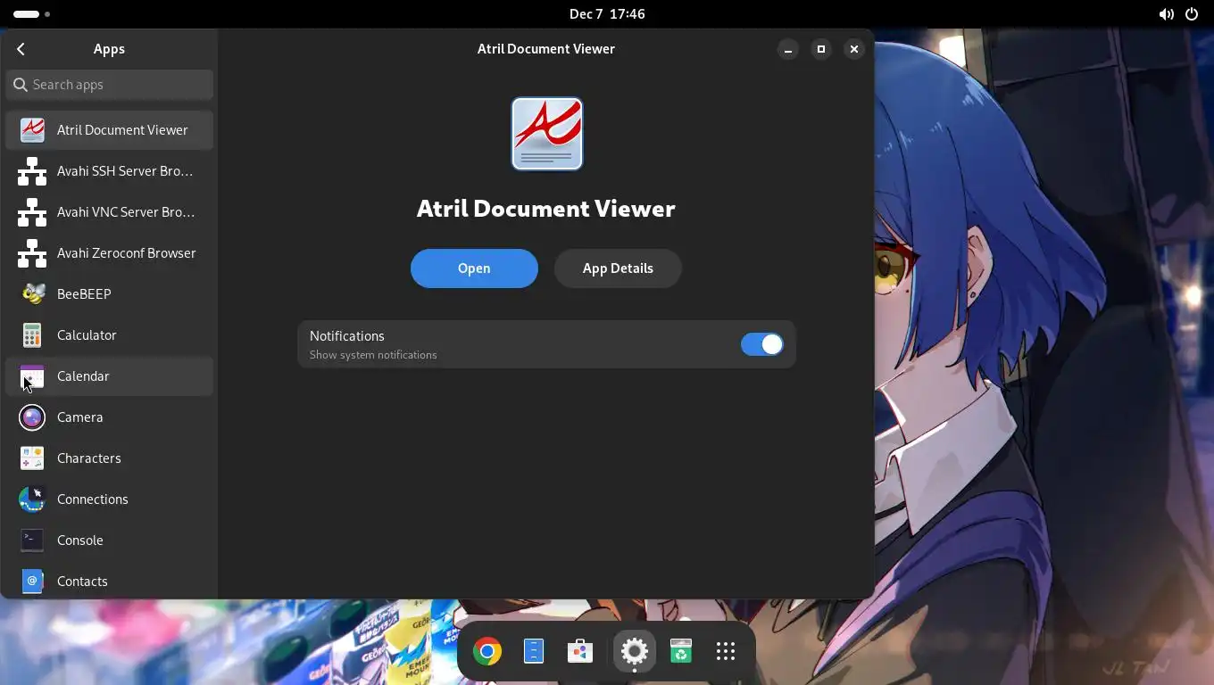Click the Settings gear in the dock
This screenshot has height=685, width=1214.
(635, 651)
